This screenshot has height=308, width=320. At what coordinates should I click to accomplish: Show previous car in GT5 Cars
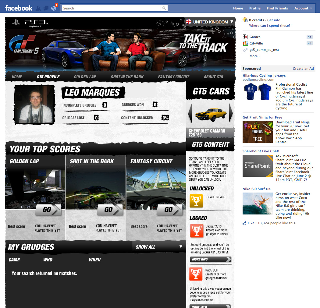[x=190, y=113]
